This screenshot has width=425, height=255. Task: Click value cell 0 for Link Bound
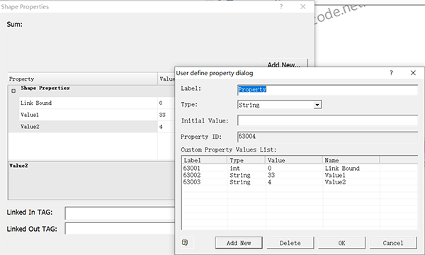point(166,103)
